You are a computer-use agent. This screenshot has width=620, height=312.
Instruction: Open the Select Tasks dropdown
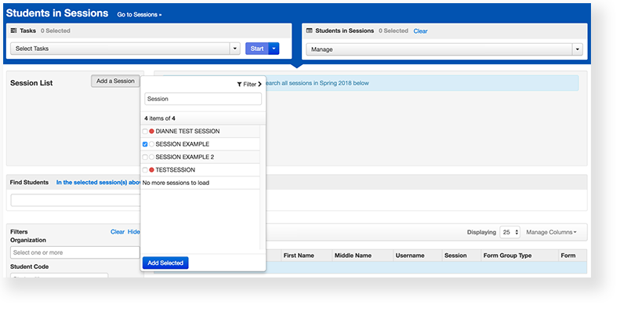[x=125, y=49]
